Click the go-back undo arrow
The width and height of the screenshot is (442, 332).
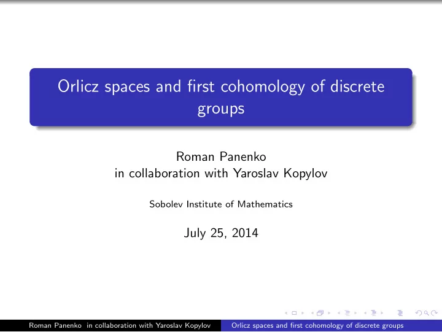(419, 313)
